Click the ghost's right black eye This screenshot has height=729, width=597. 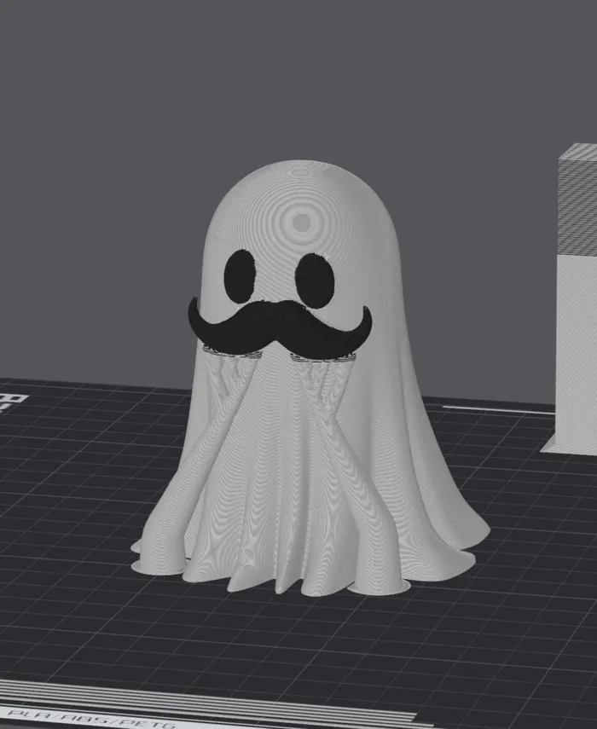coord(314,281)
